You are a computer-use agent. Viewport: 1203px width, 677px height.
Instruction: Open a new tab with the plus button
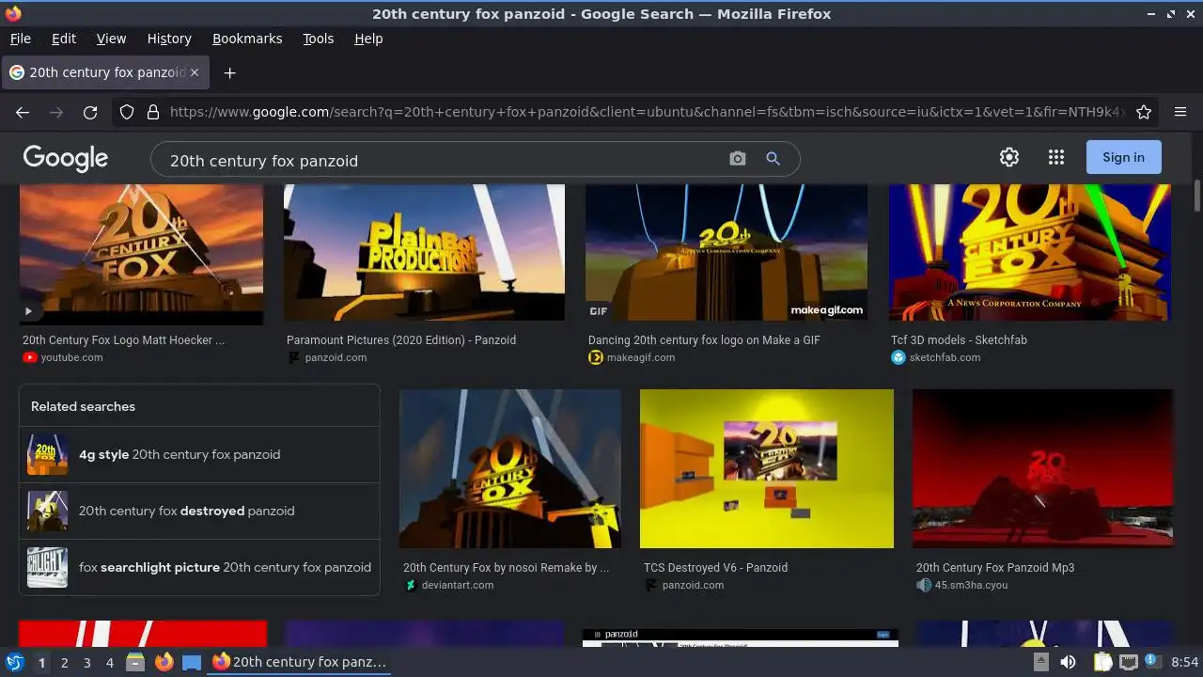(x=229, y=72)
